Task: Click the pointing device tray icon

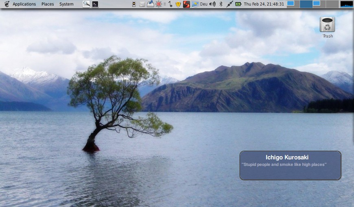Action: point(170,4)
